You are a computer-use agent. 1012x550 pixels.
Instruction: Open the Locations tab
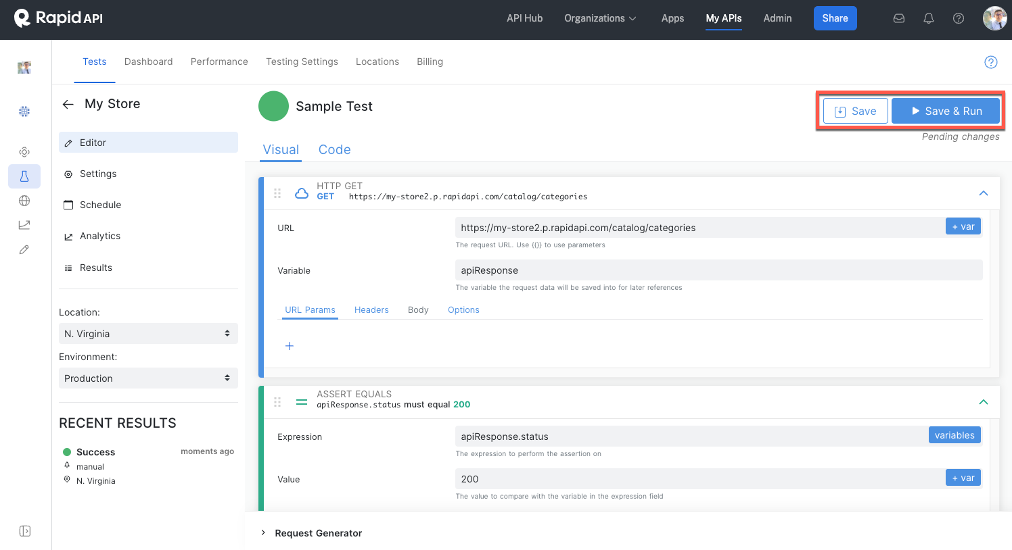377,61
